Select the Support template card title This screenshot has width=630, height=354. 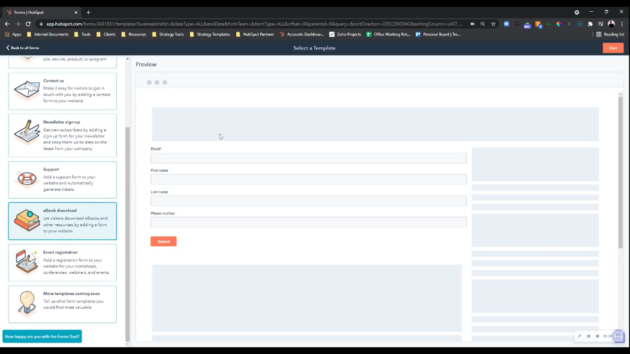pos(51,169)
